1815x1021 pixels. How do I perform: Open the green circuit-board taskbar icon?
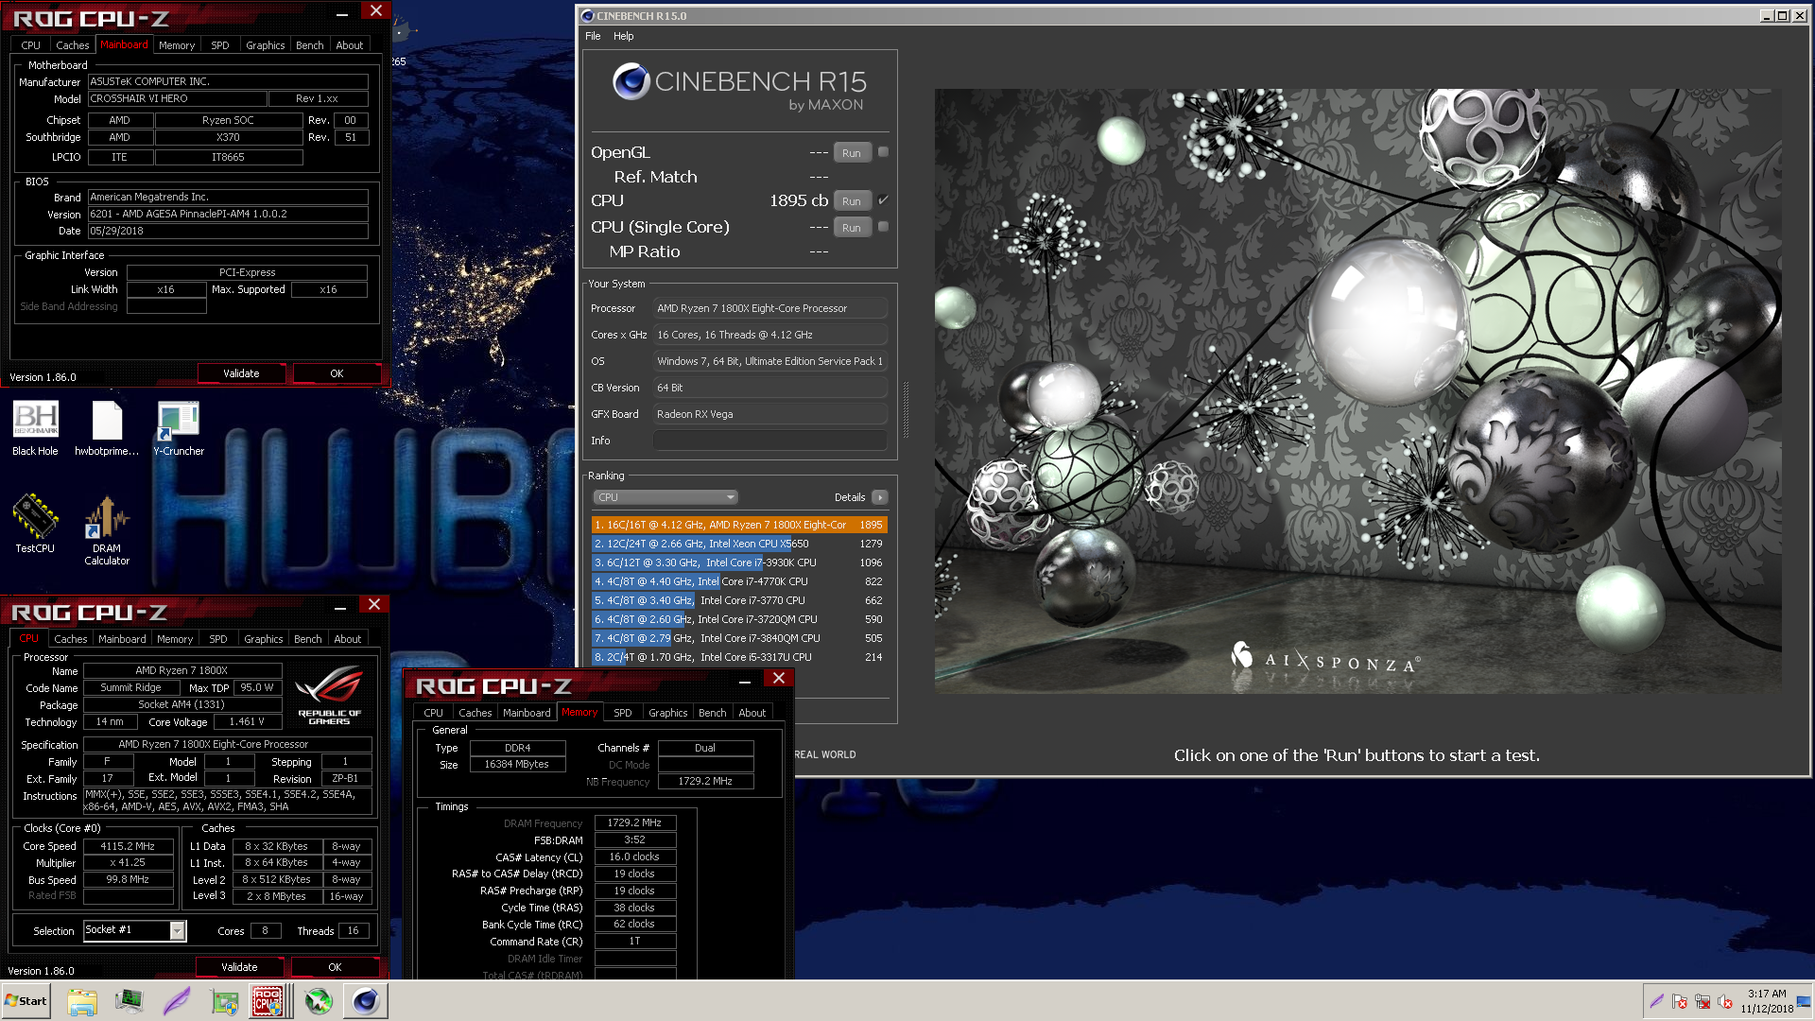(224, 1001)
